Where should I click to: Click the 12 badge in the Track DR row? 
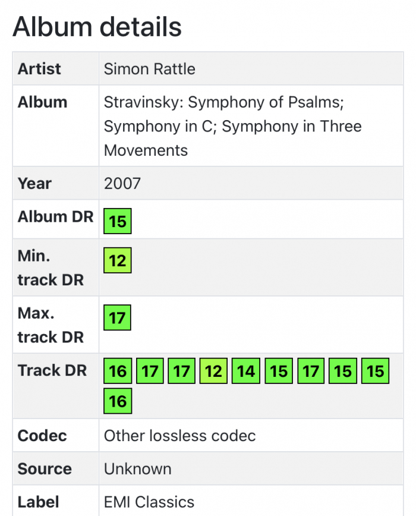(213, 372)
